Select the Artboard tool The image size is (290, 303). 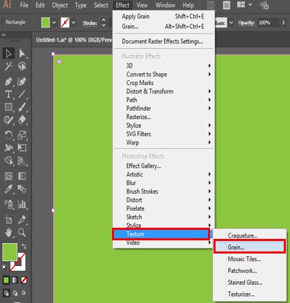tap(8, 219)
